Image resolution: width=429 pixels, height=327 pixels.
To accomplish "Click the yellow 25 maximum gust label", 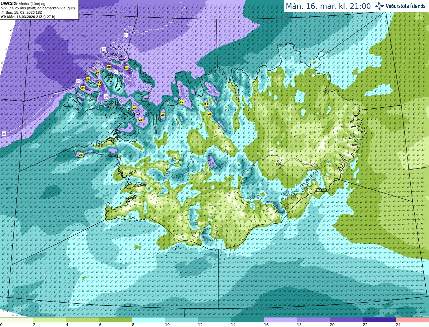I will click(x=81, y=155).
